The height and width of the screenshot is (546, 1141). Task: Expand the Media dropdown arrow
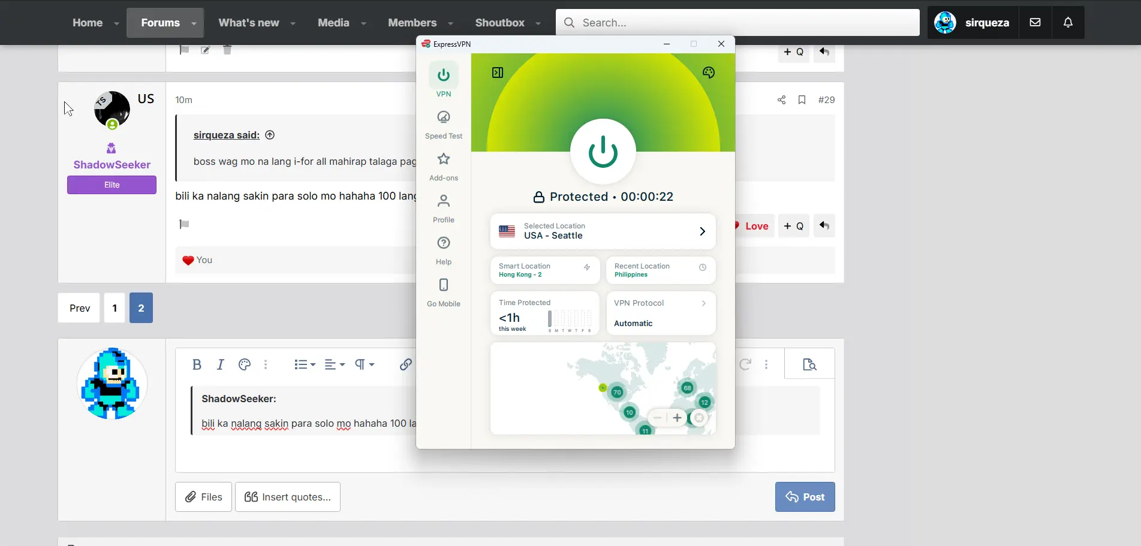[363, 23]
